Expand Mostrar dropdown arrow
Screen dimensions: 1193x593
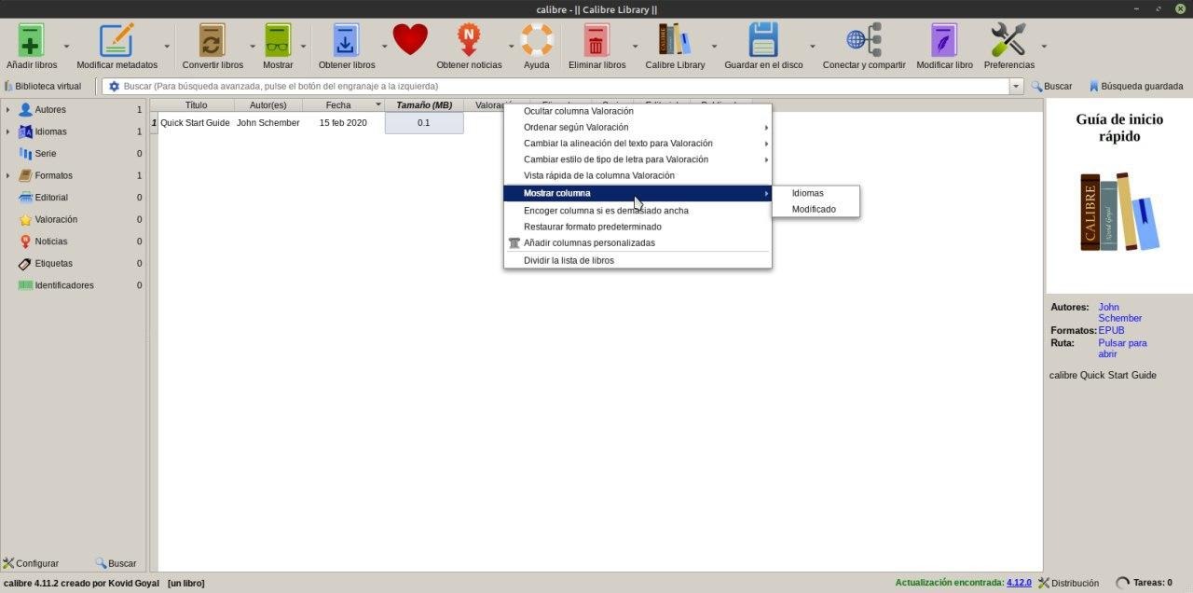[x=303, y=46]
